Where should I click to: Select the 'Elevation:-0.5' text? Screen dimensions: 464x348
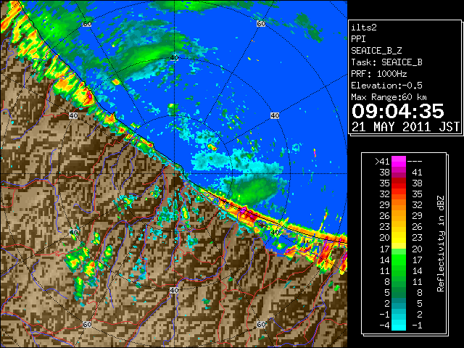[386, 86]
